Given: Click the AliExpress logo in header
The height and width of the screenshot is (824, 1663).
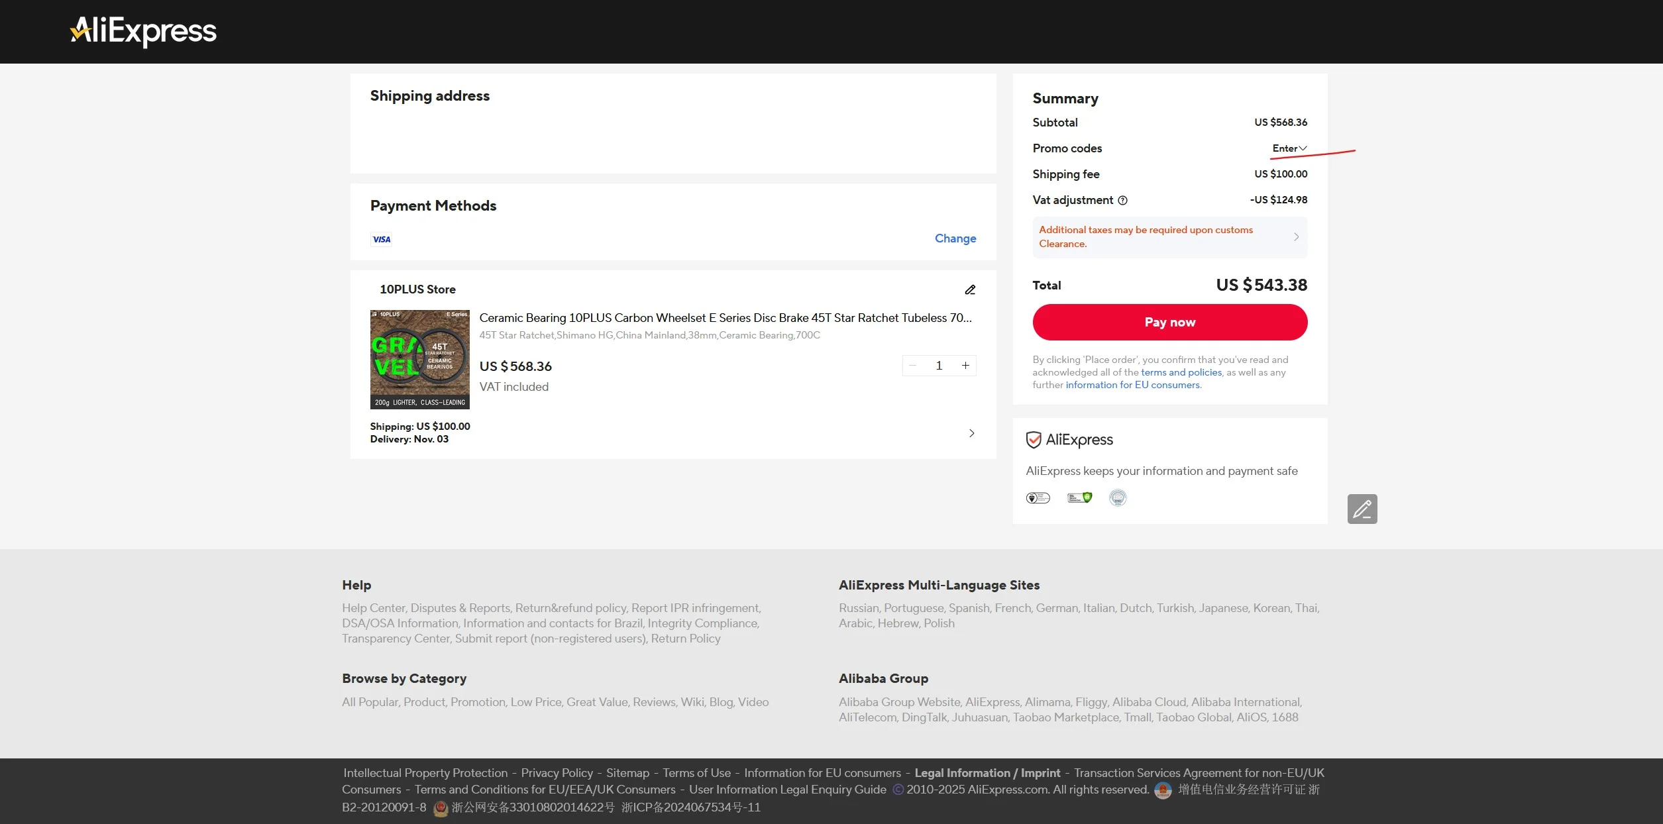Looking at the screenshot, I should [143, 31].
